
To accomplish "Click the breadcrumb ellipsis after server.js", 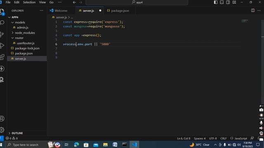I will 72,17.
